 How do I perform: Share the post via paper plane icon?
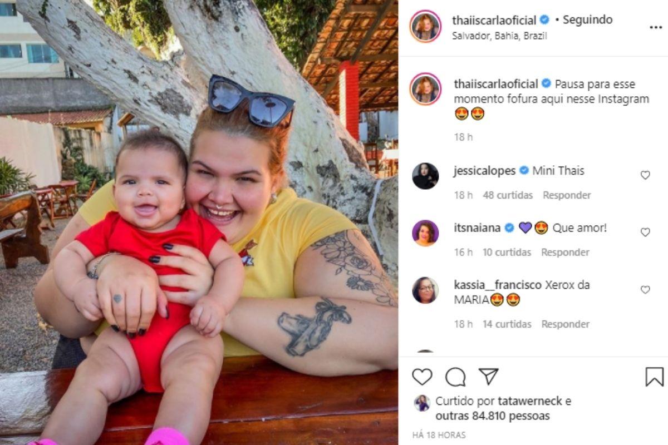pyautogui.click(x=488, y=377)
